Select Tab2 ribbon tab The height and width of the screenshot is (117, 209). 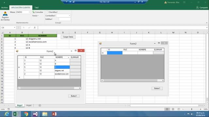click(x=37, y=7)
